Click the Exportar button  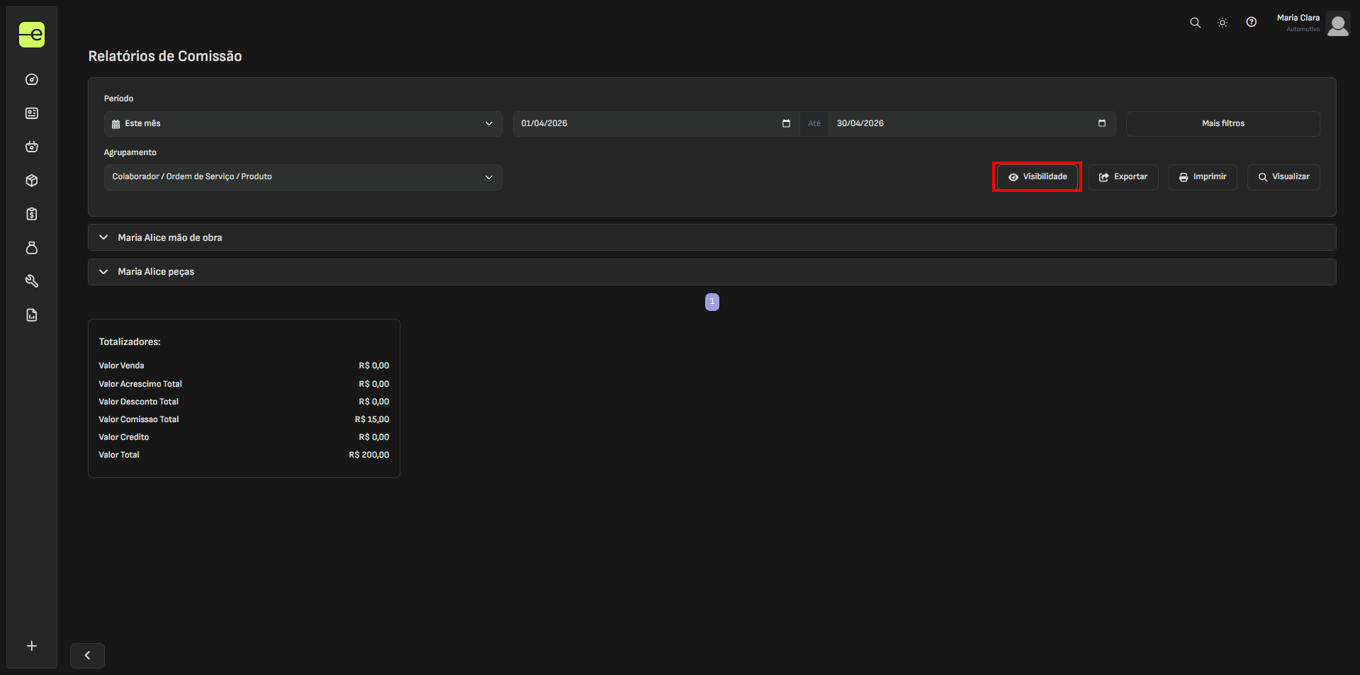click(x=1123, y=177)
